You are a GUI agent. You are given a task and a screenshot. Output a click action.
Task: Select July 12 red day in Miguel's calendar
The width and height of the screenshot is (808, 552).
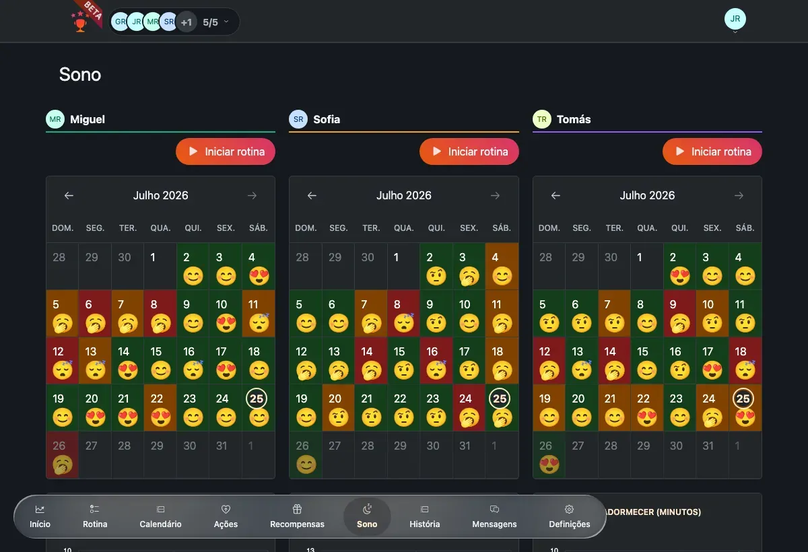(62, 361)
